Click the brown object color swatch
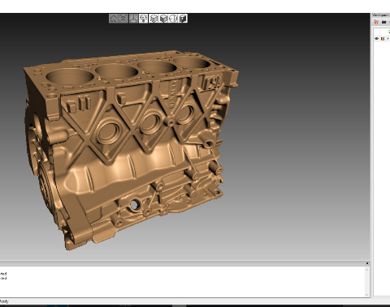Screen dimensions: 390x307 click(383, 39)
